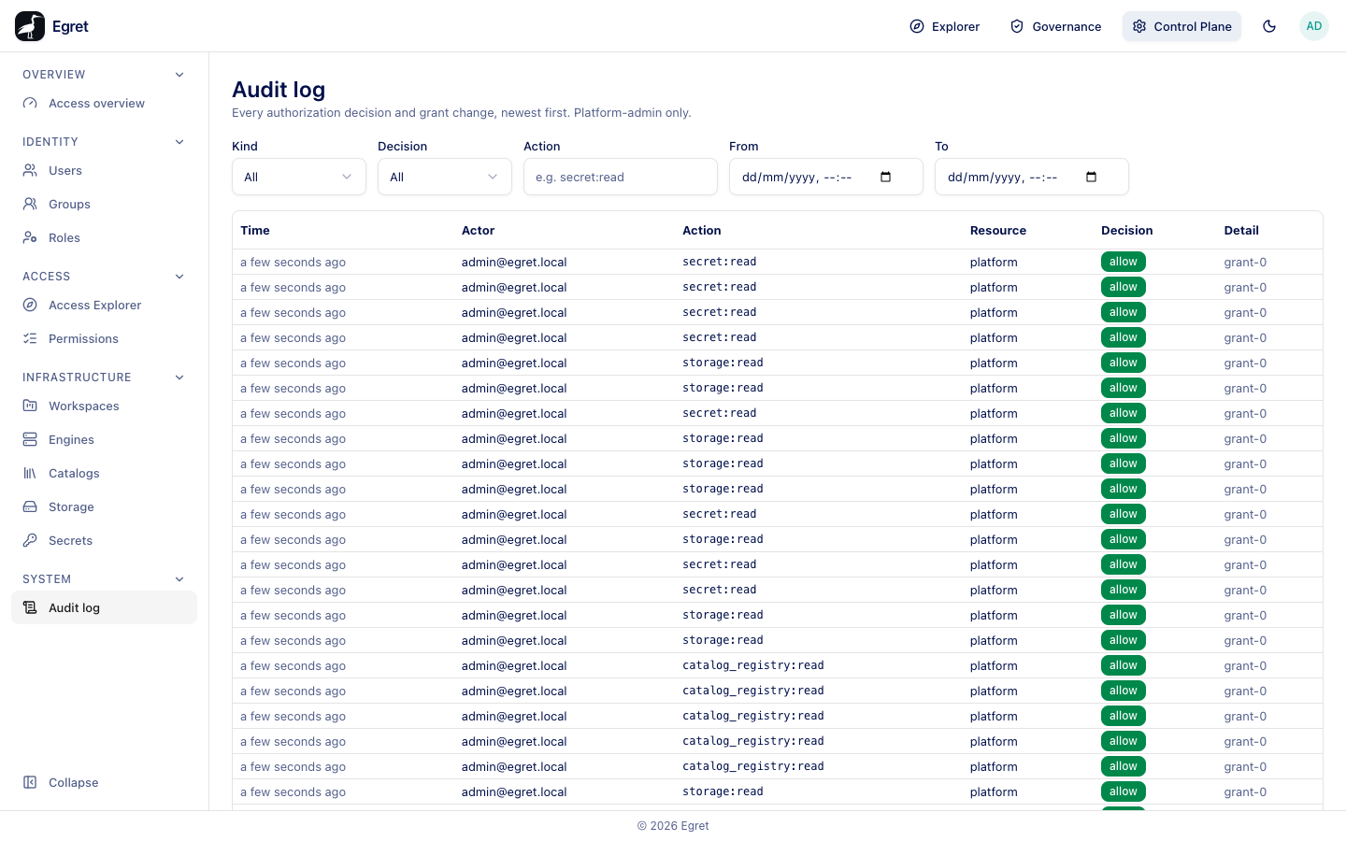Click the Egret brand name text
The image size is (1346, 841).
click(x=70, y=26)
